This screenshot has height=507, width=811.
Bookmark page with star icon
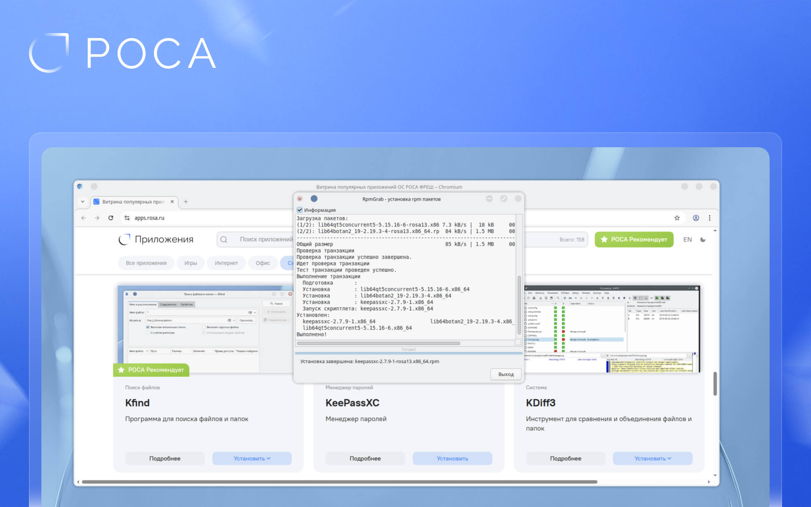click(677, 218)
